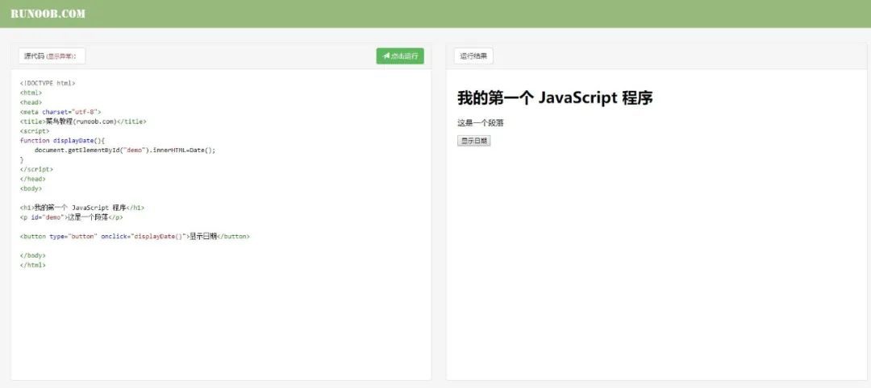Click the paper plane run icon
The height and width of the screenshot is (388, 871).
pos(386,56)
